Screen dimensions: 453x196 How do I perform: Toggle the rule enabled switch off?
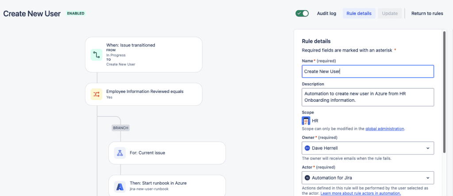tap(302, 13)
